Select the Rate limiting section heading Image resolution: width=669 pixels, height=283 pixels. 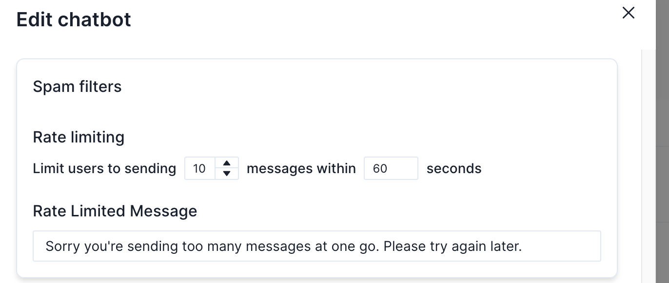click(79, 137)
